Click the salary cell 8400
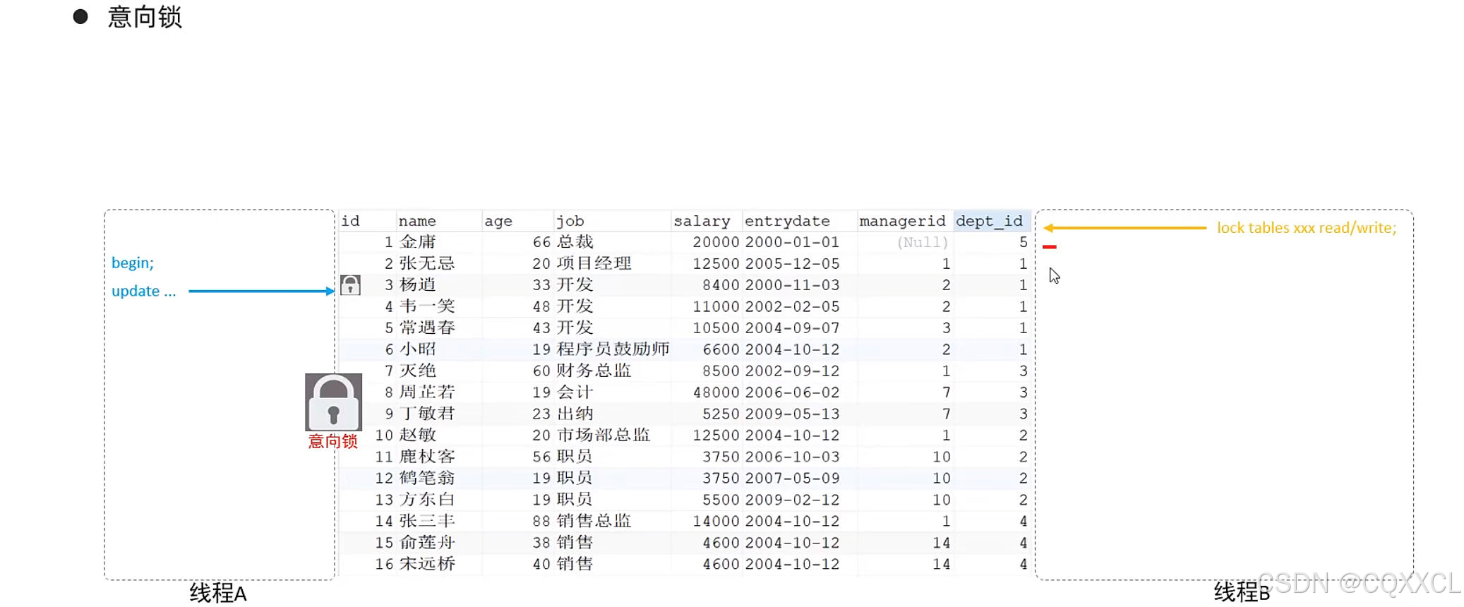Viewport: 1464px width, 607px height. point(721,284)
